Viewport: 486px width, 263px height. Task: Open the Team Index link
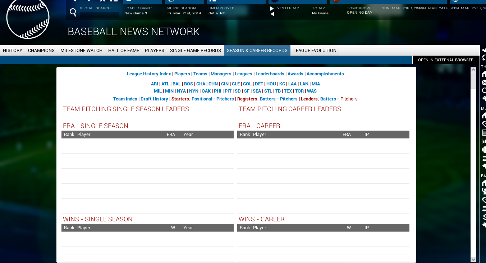[125, 99]
